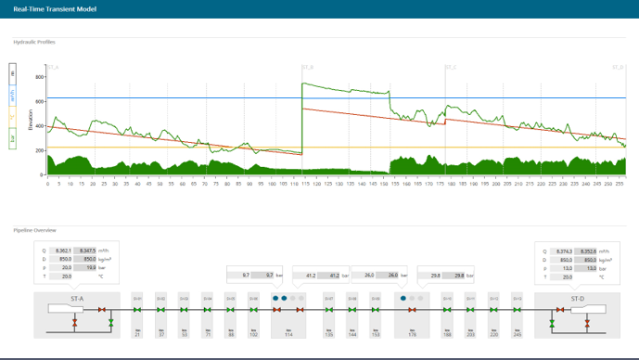This screenshot has height=360, width=639.
Task: Click ST-A green vertical bypass valve
Action: click(111, 323)
